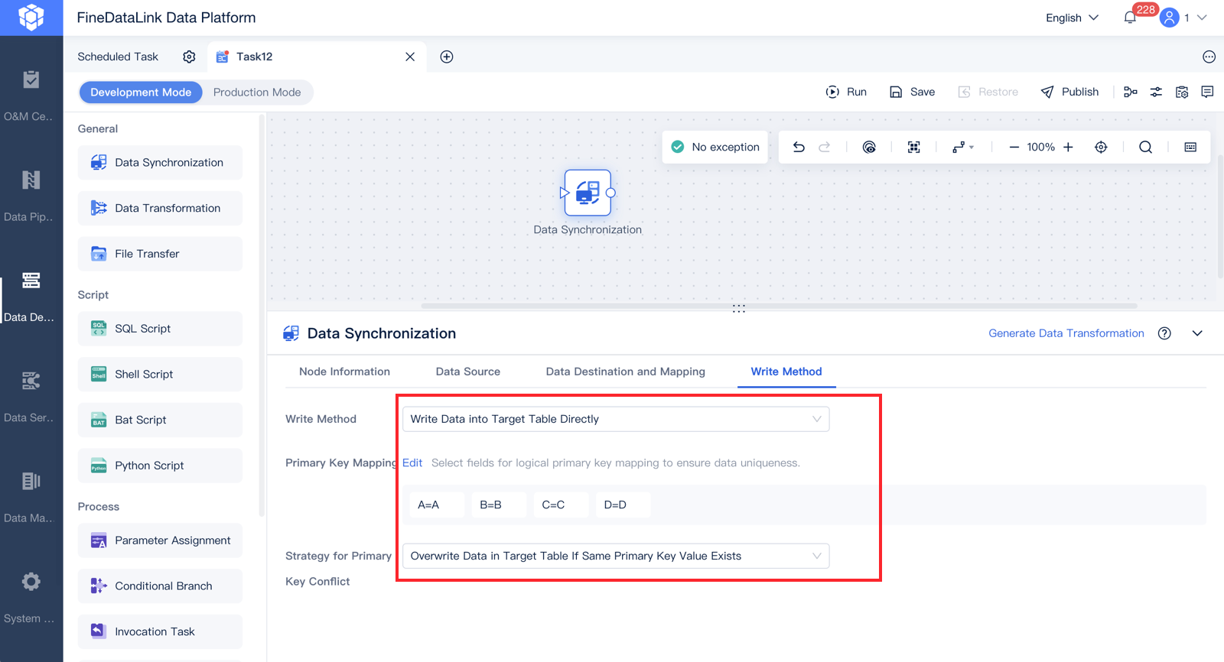Toggle the minimap icon
1224x662 pixels.
point(1190,147)
